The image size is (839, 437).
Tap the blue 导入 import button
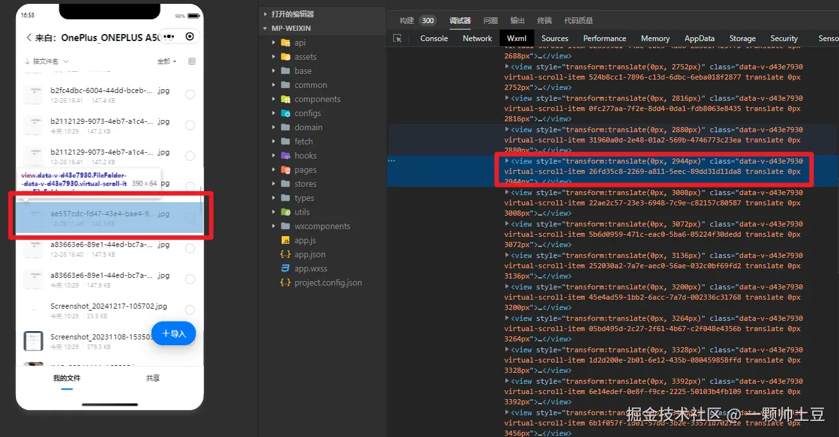(173, 333)
